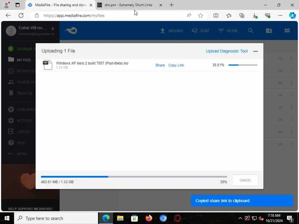
Task: Click the UPLOAD button in the header
Action: 171,31
